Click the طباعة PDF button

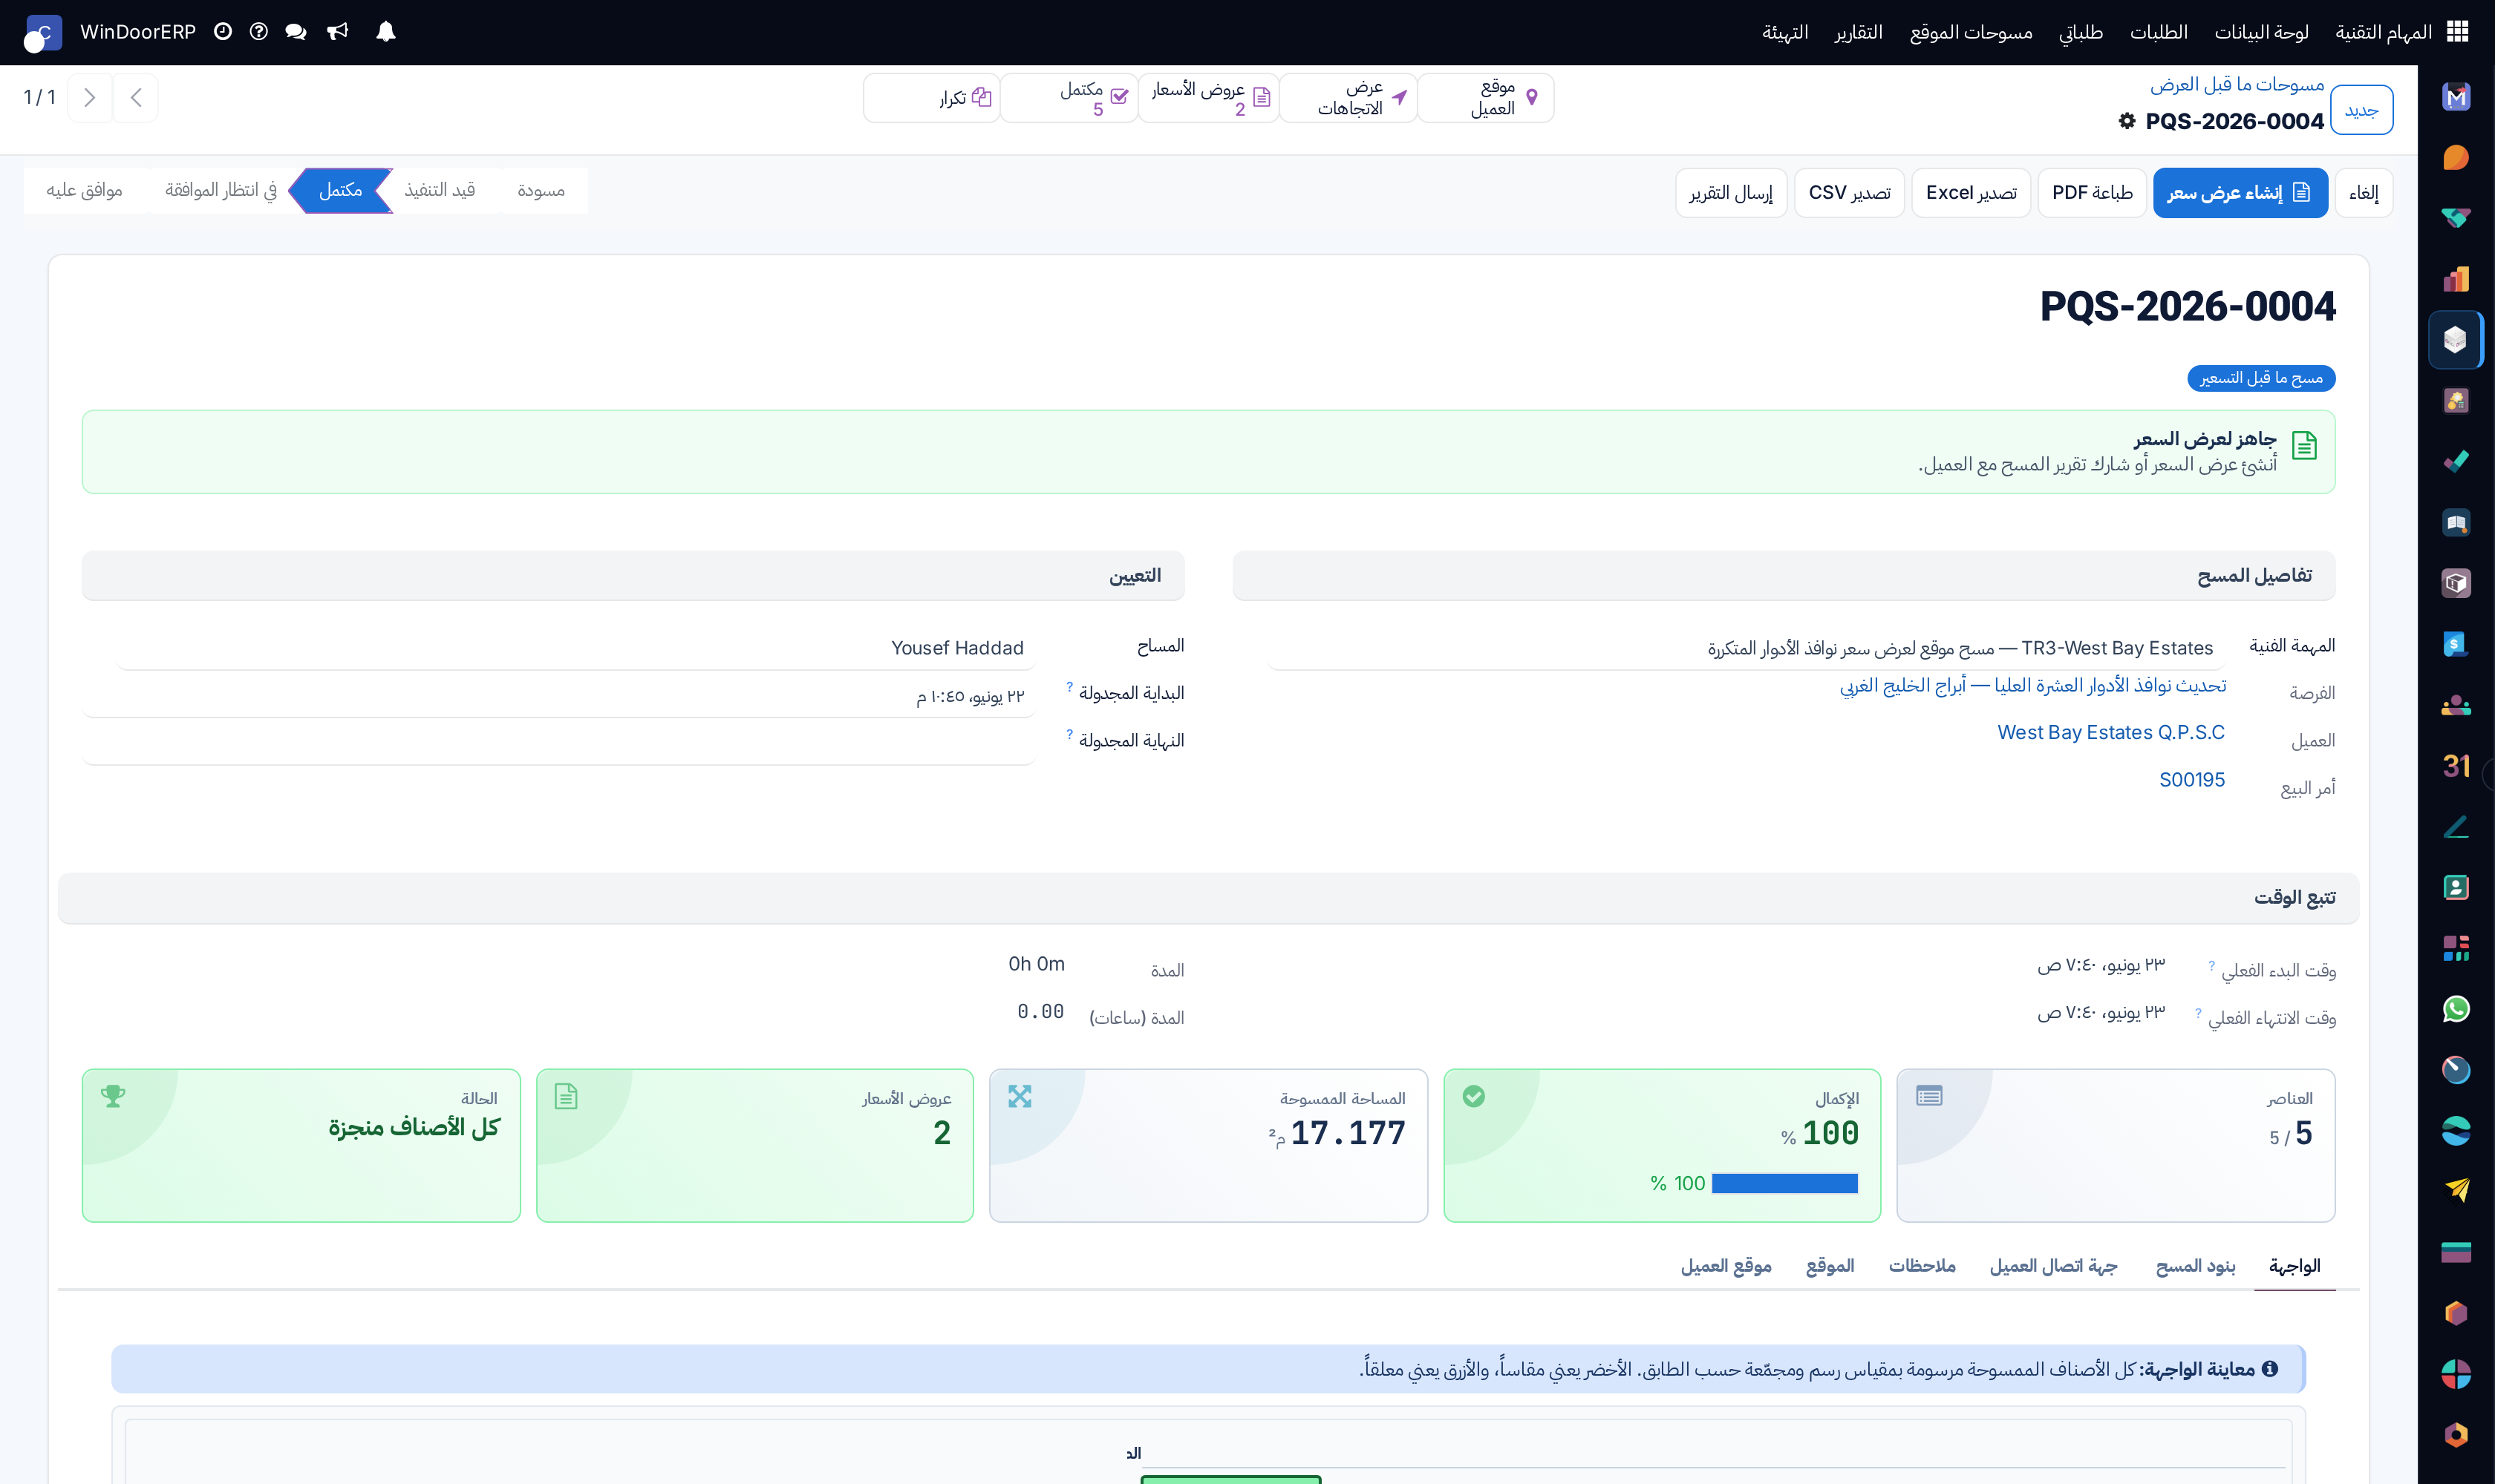click(x=2092, y=193)
